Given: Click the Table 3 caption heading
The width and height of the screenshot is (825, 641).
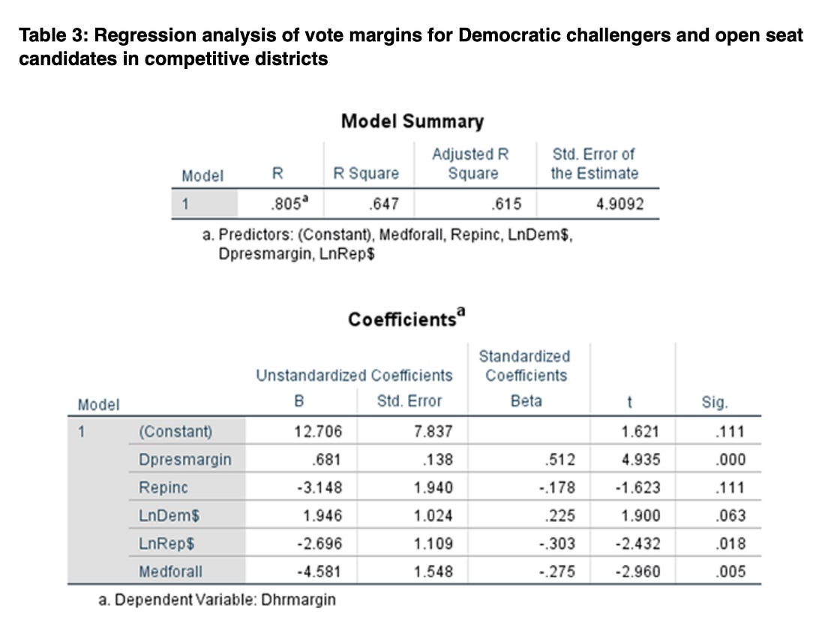Looking at the screenshot, I should tap(411, 46).
